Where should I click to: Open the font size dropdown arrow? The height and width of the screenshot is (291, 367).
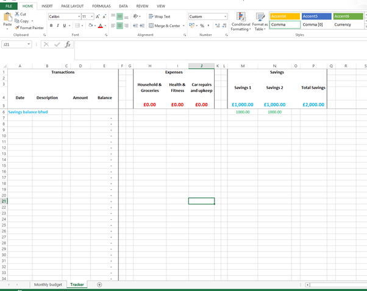tap(91, 16)
